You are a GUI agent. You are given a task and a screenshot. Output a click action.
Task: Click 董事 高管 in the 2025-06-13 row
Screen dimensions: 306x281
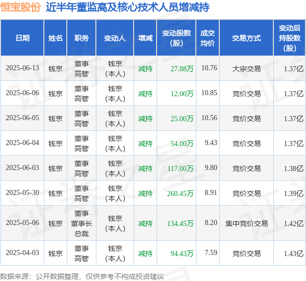[82, 69]
